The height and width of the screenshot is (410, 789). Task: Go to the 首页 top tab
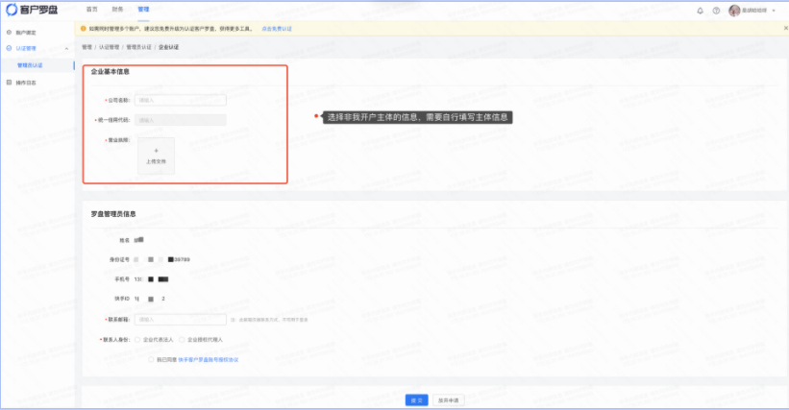pos(91,10)
